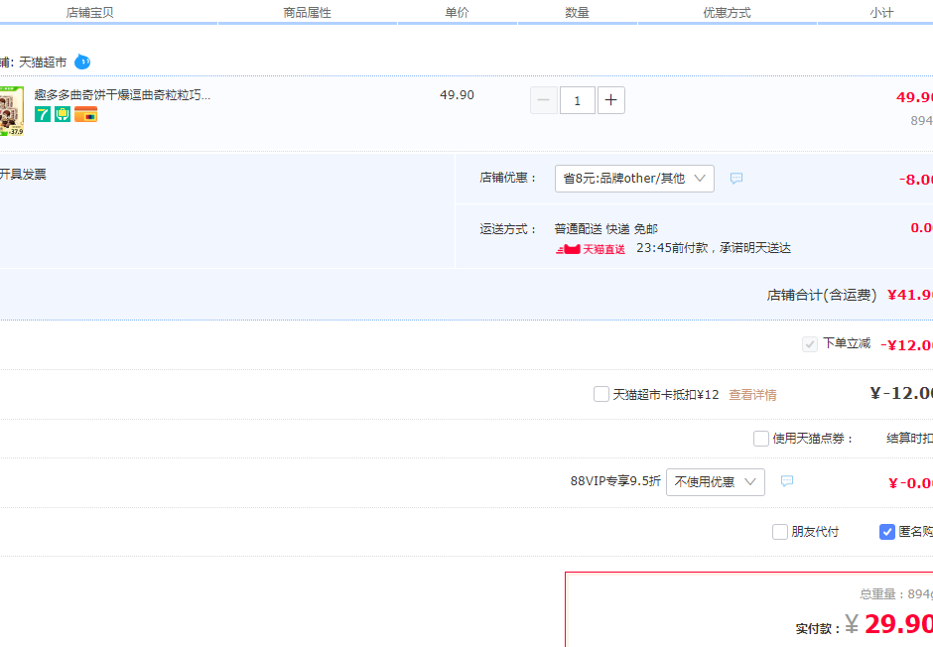Screen dimensions: 933x647
Task: Click the green shield badge under product title
Action: click(x=63, y=114)
